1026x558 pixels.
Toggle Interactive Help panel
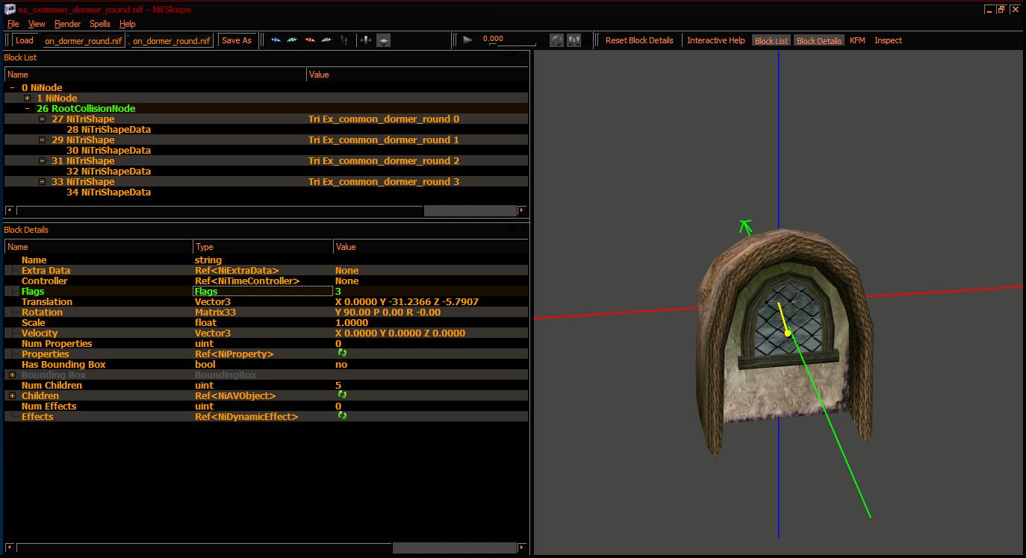716,40
